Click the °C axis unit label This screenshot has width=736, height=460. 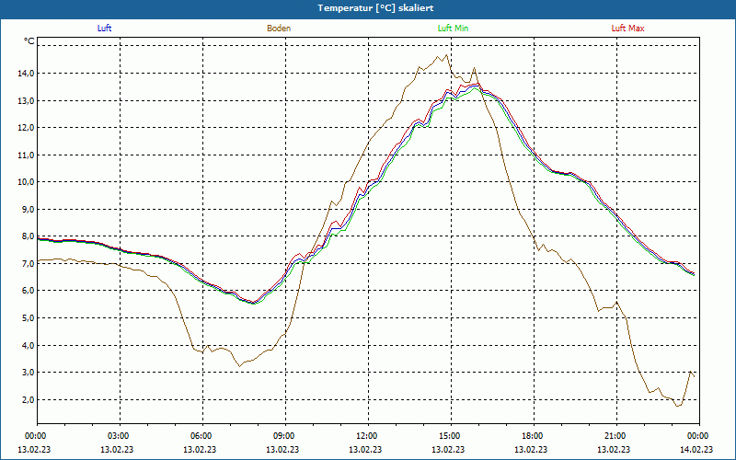pos(29,41)
